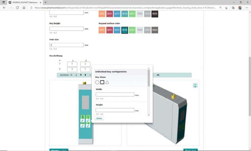Open the browser home page
The image size is (251, 151).
pos(24,7)
